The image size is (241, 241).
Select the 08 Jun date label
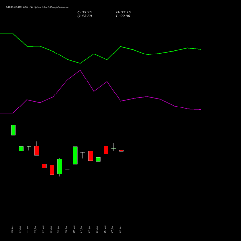[58, 229]
